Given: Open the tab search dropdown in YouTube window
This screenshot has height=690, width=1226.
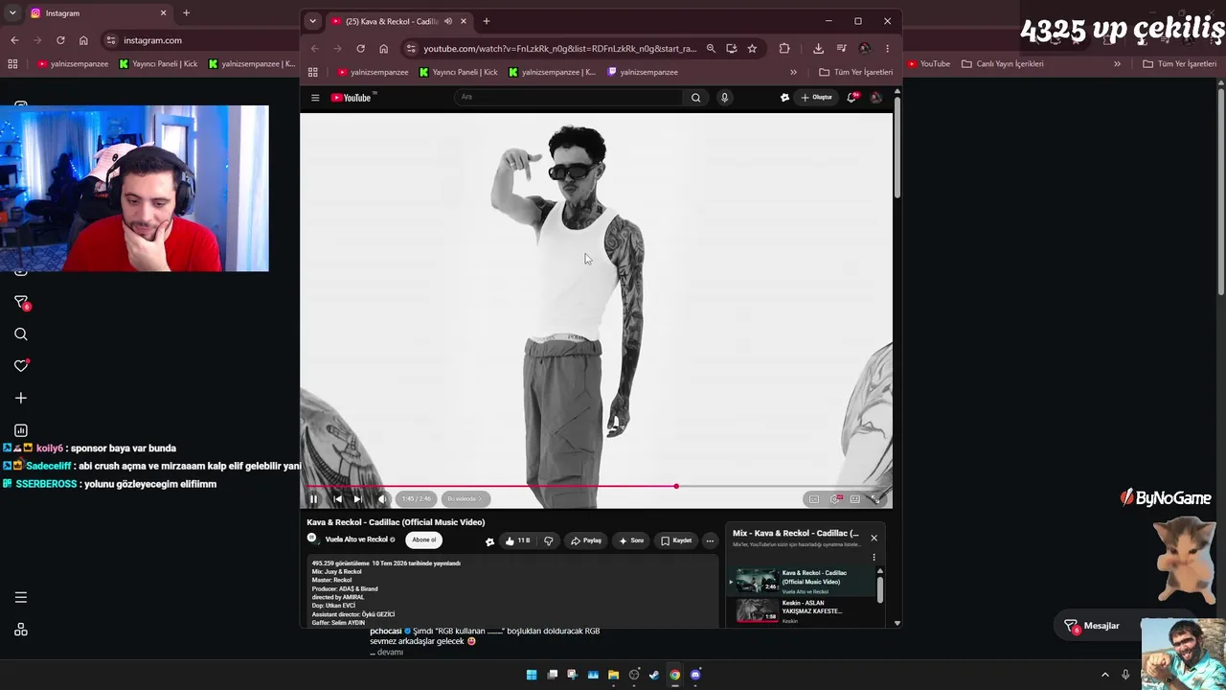Looking at the screenshot, I should (x=312, y=21).
